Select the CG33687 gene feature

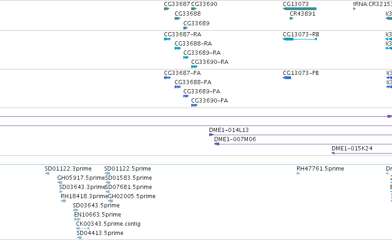coord(167,9)
